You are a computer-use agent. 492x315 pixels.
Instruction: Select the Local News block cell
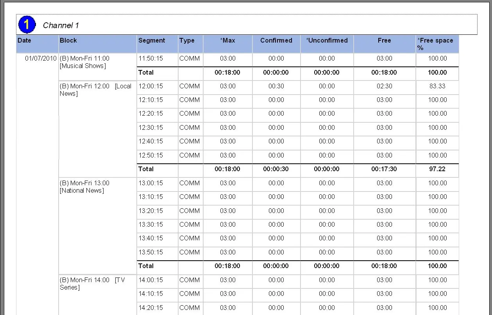[95, 90]
